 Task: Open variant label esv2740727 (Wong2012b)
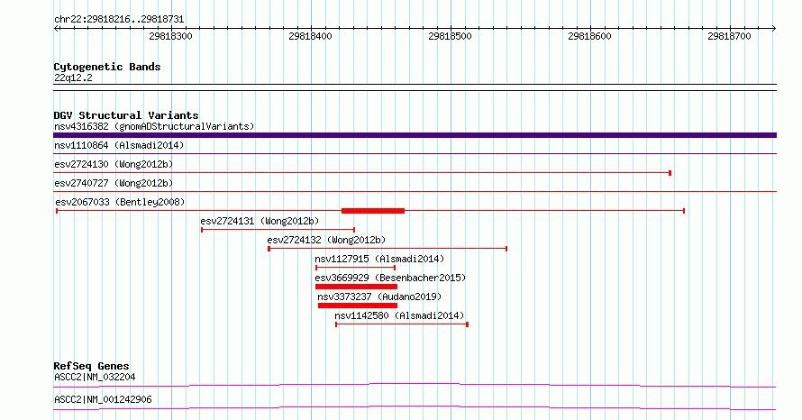coord(114,183)
